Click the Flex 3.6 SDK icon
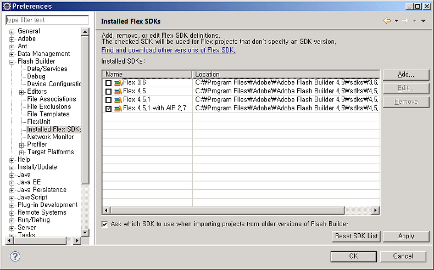The height and width of the screenshot is (270, 434). (118, 83)
